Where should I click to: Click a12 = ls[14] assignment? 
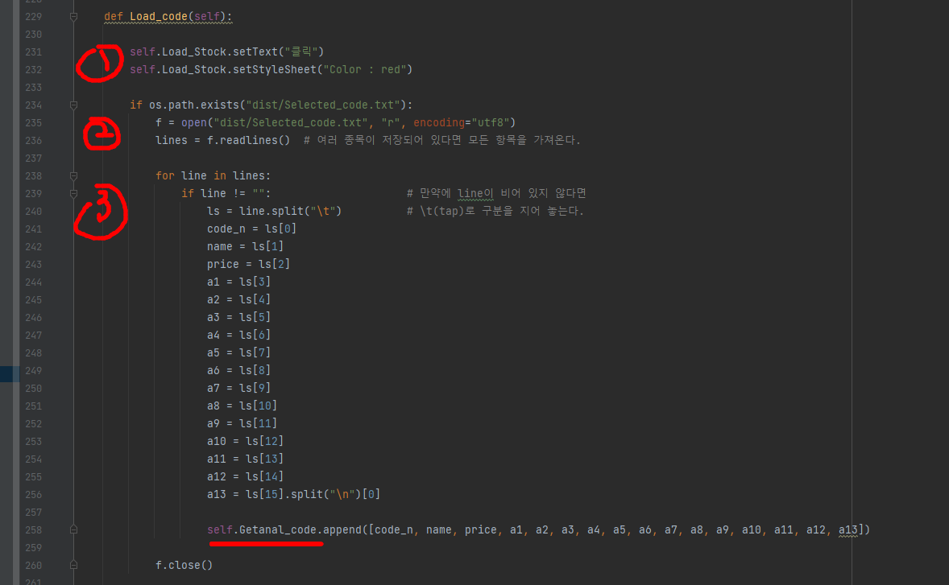pos(245,477)
